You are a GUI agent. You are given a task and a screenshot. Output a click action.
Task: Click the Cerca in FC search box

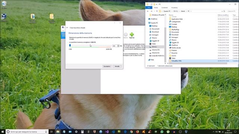[233, 11]
